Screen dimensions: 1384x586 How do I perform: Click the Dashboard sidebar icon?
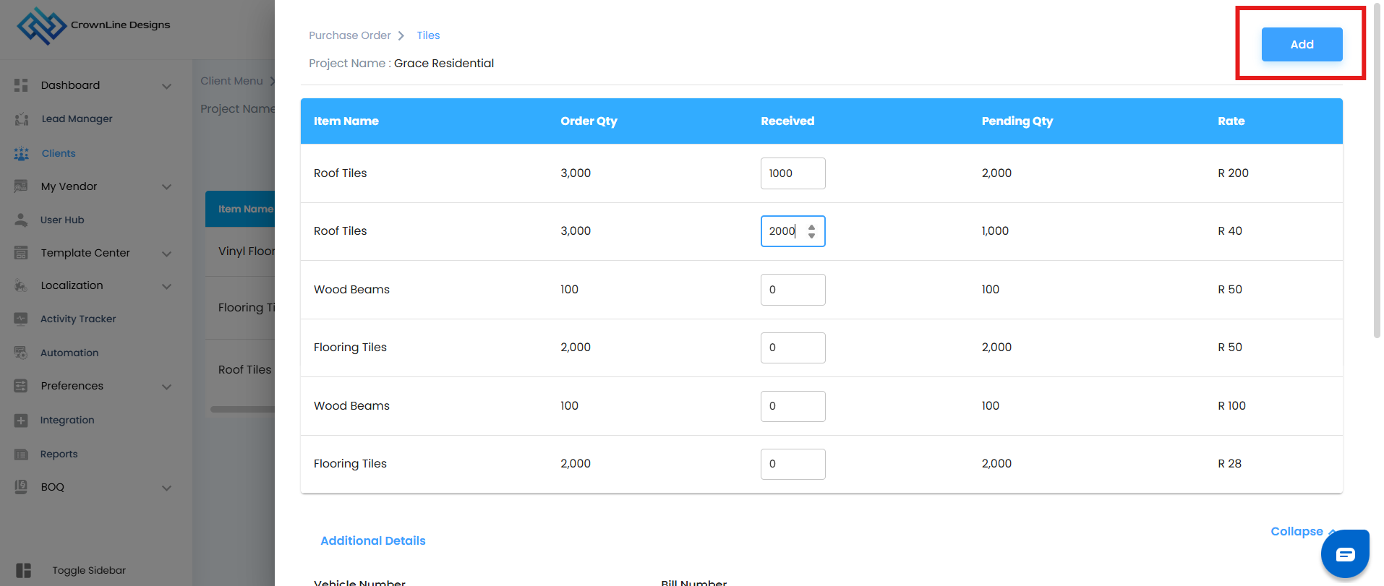click(21, 85)
